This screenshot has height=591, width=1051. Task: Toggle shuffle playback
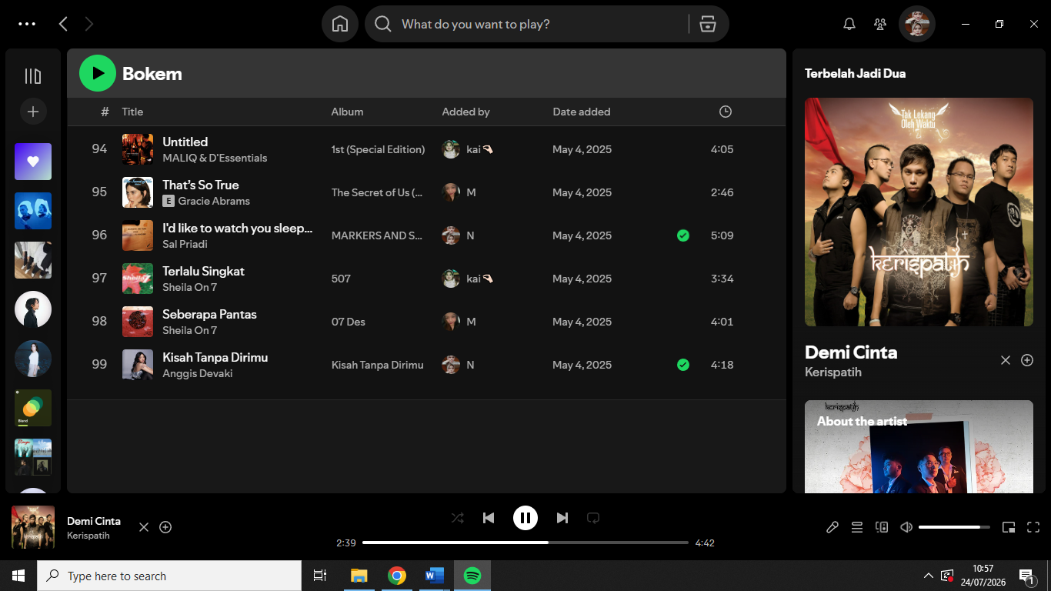pyautogui.click(x=457, y=518)
